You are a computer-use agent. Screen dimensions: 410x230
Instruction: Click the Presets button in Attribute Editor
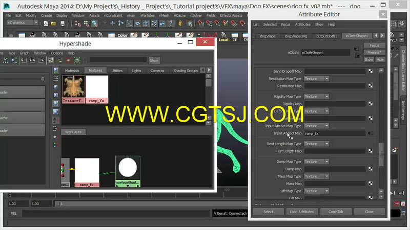(x=374, y=53)
